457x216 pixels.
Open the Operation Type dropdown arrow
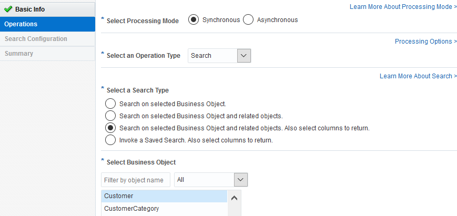pos(243,56)
